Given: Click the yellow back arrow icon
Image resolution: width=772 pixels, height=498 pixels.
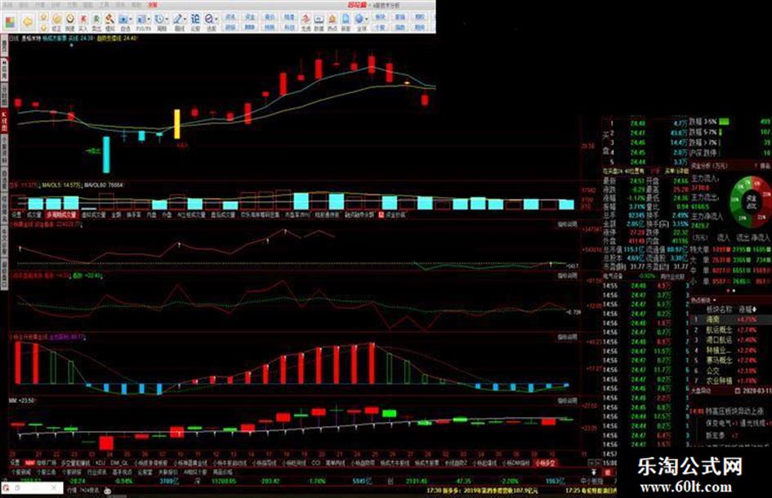Looking at the screenshot, I should click(28, 22).
